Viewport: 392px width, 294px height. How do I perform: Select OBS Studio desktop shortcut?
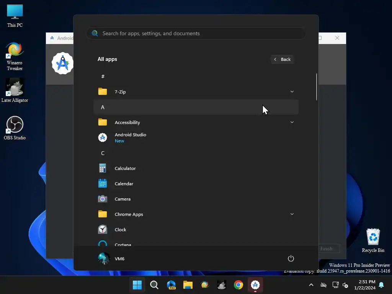coord(15,128)
